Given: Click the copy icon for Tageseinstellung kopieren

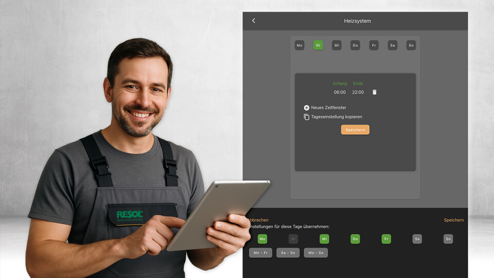Looking at the screenshot, I should tap(307, 117).
